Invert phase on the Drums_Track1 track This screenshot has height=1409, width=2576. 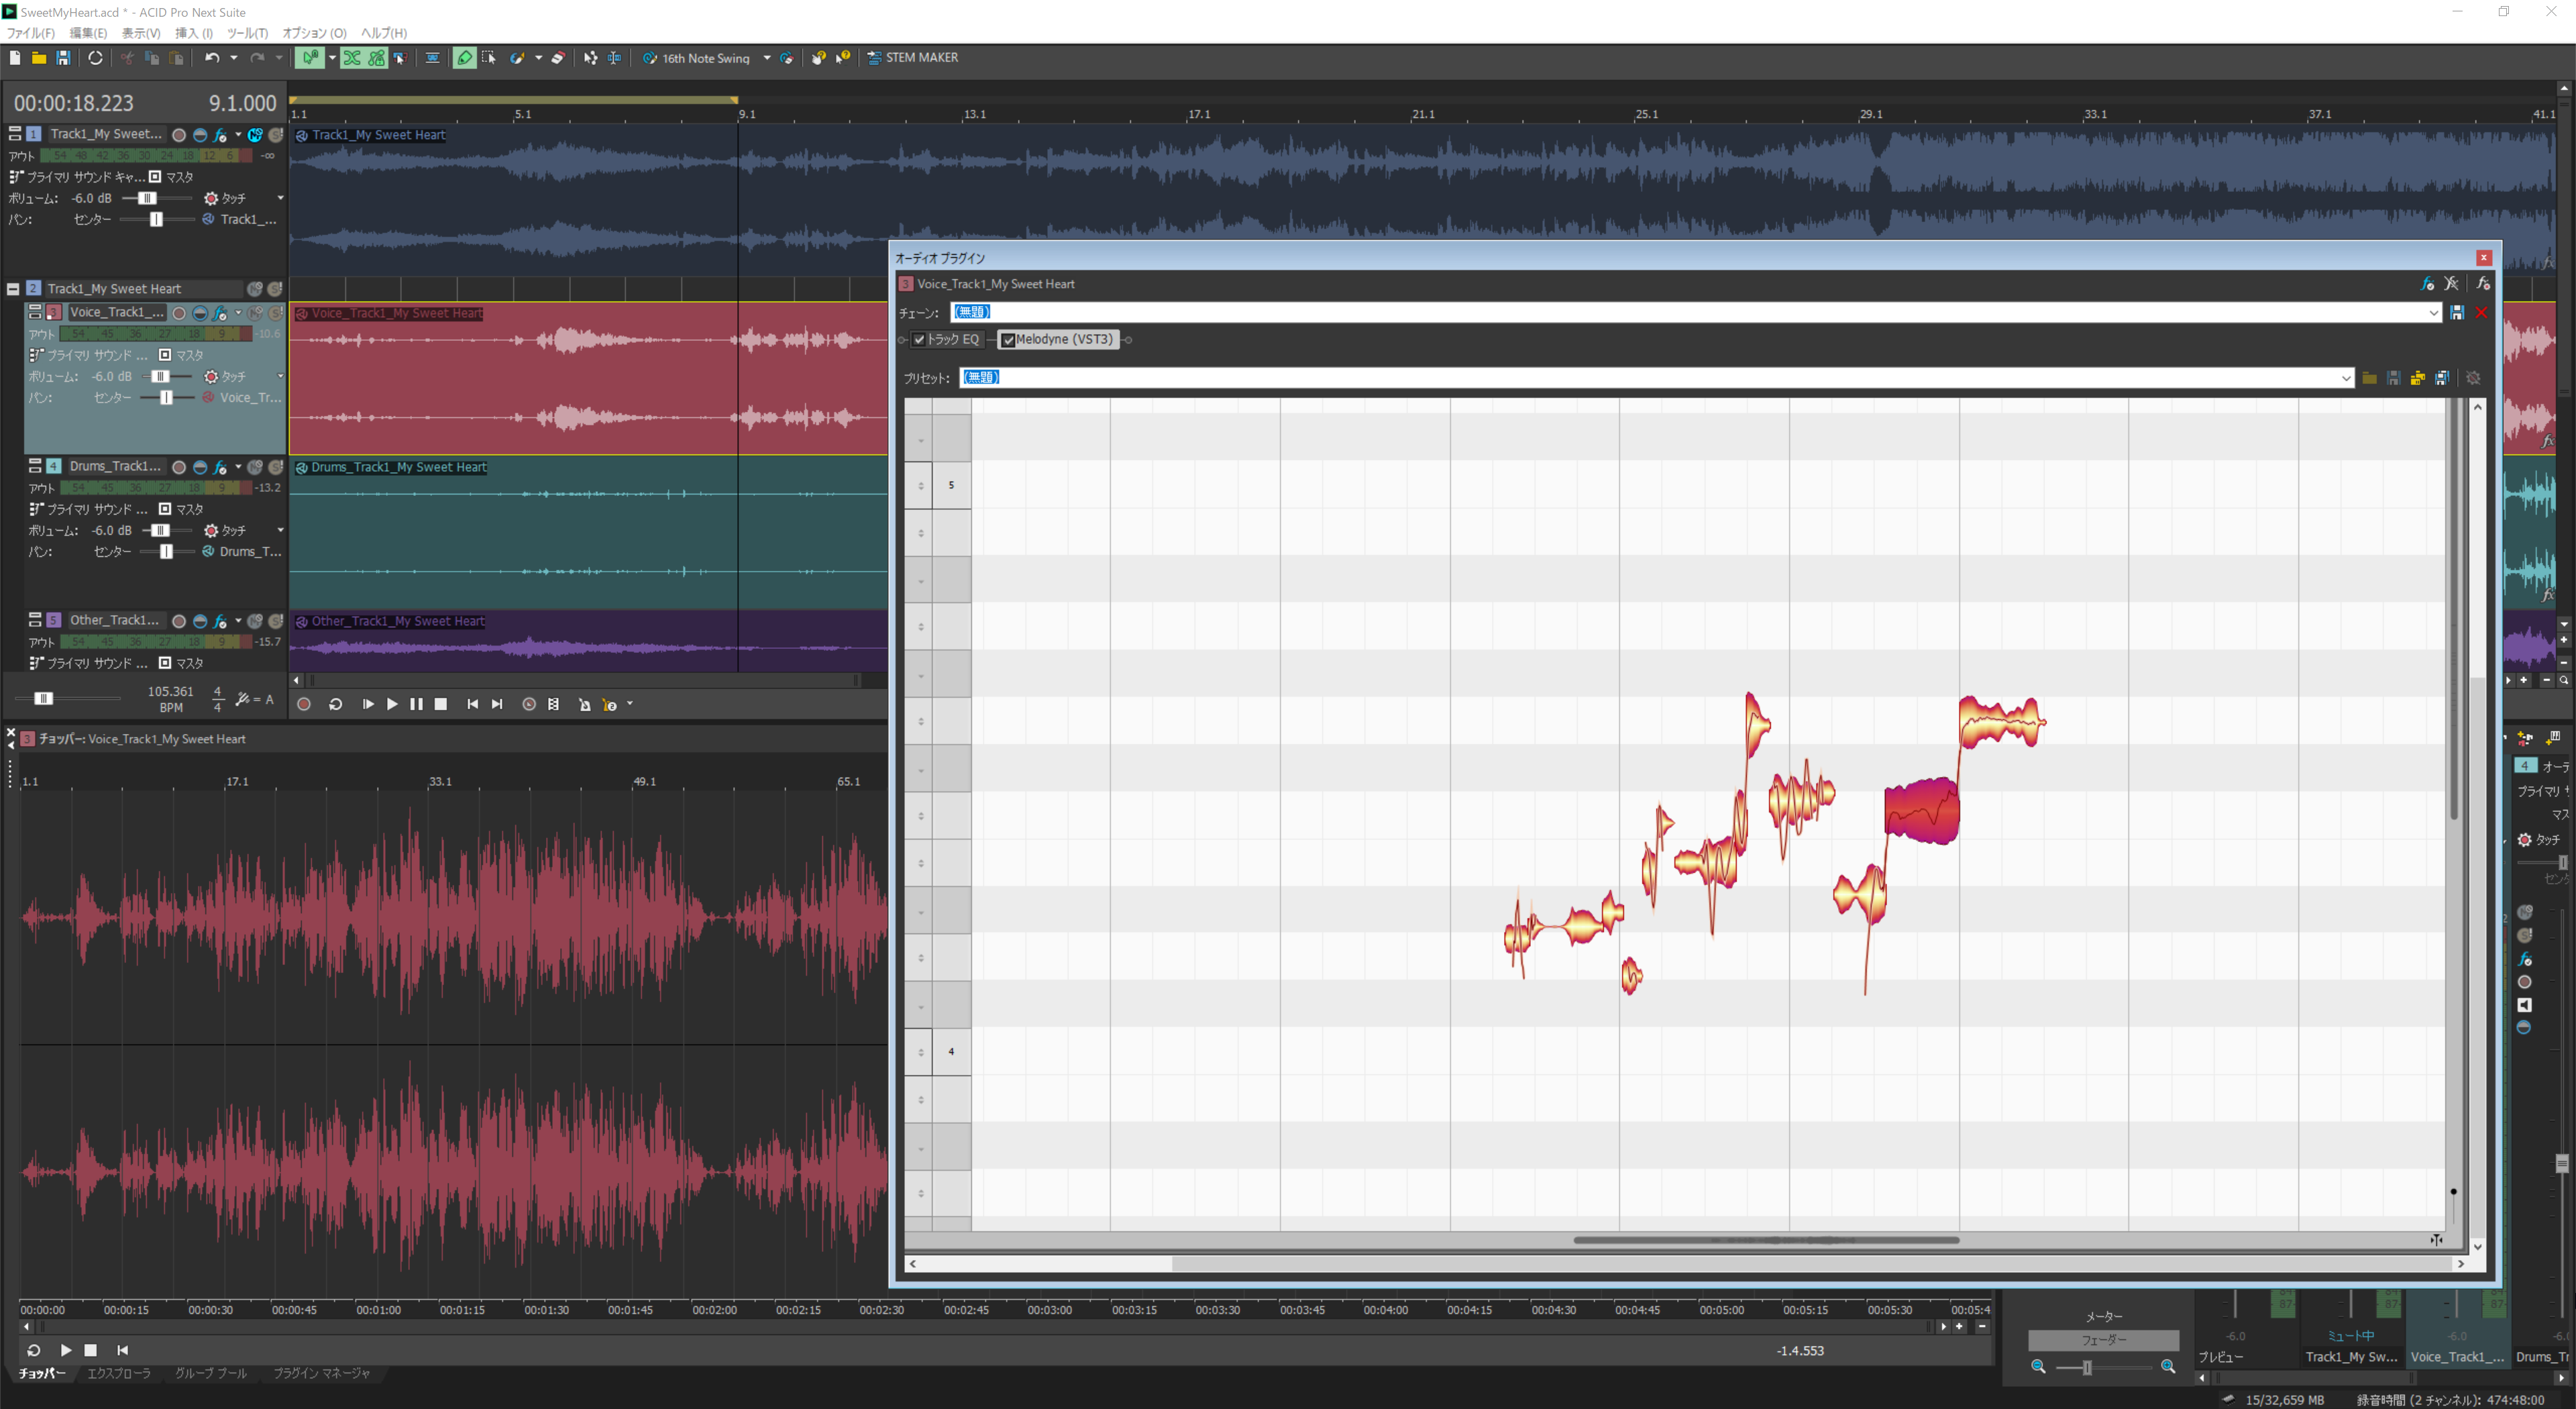[x=200, y=467]
